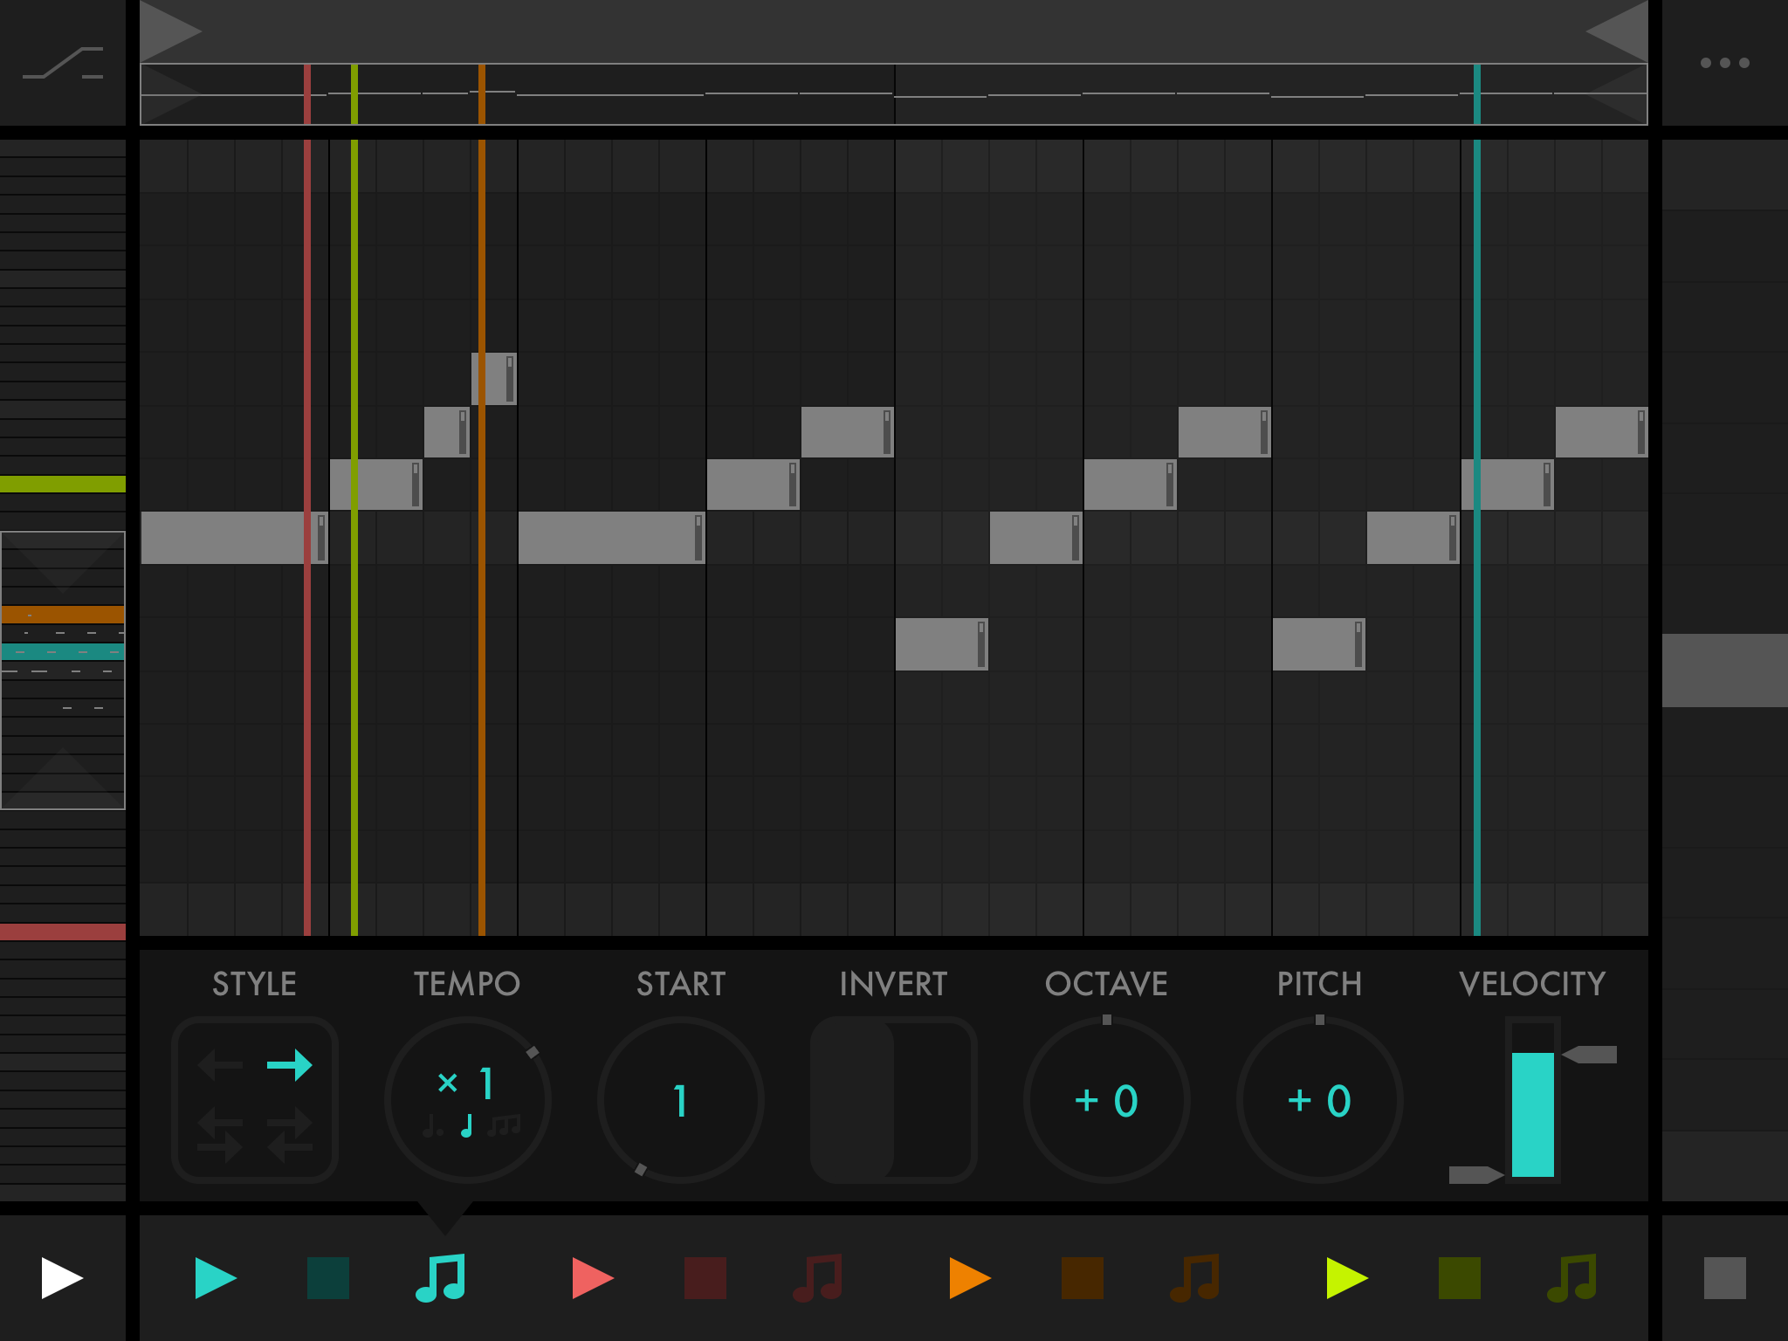The height and width of the screenshot is (1341, 1788).
Task: Click the PITCH +0 dial
Action: [1319, 1100]
